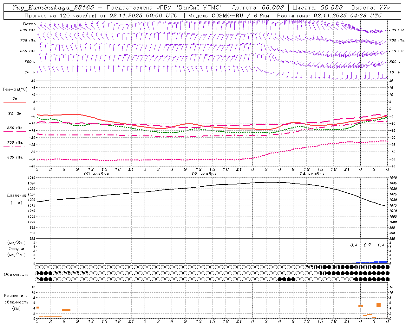Click the station name "Yug_Kuminskaya_28165"
Screen dimensions: 406x324
(x=53, y=8)
